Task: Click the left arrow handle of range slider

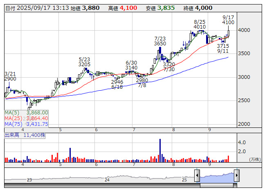Action: [x=197, y=175]
